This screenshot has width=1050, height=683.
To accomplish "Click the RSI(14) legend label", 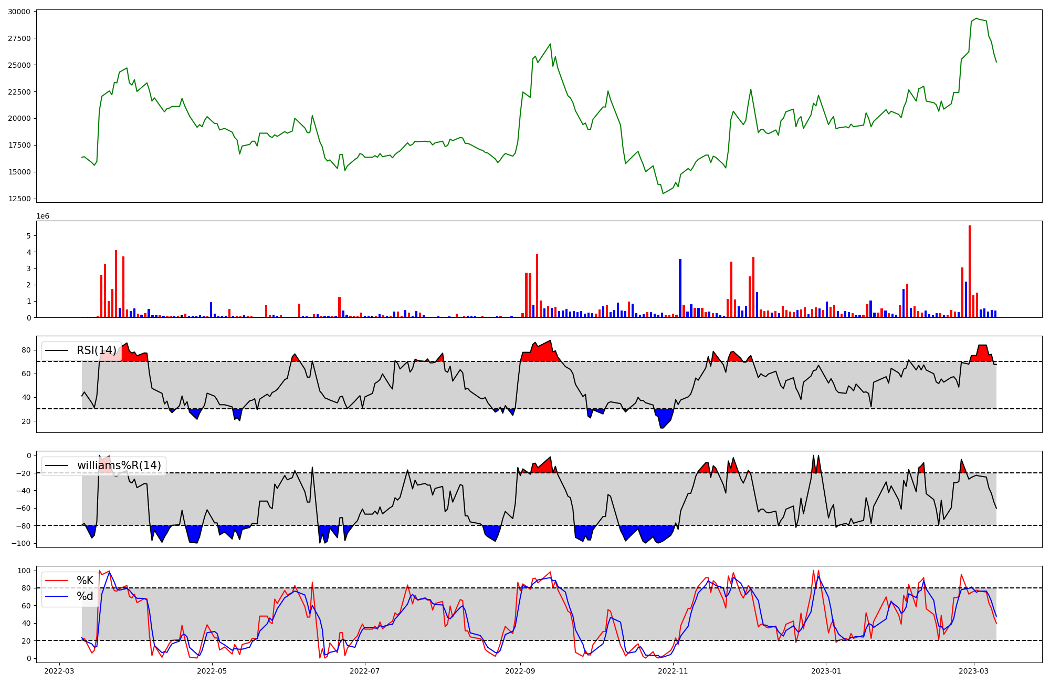I will coord(96,350).
